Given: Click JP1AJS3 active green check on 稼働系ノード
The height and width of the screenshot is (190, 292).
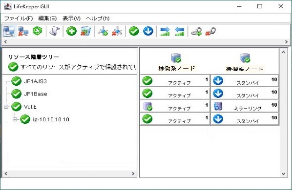Looking at the screenshot, I should [x=147, y=80].
